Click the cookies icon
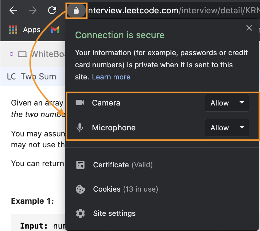The image size is (260, 231). point(80,189)
